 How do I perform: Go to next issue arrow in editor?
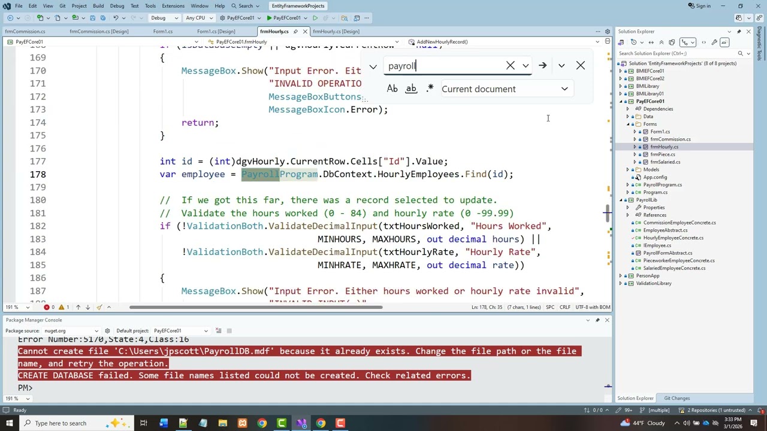87,307
